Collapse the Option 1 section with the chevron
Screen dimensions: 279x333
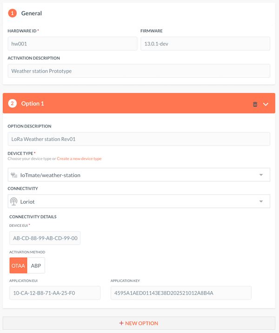tap(266, 104)
